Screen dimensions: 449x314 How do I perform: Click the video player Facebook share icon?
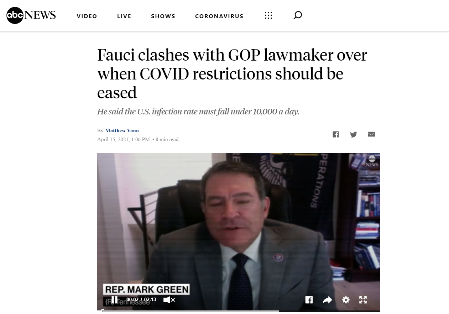309,300
